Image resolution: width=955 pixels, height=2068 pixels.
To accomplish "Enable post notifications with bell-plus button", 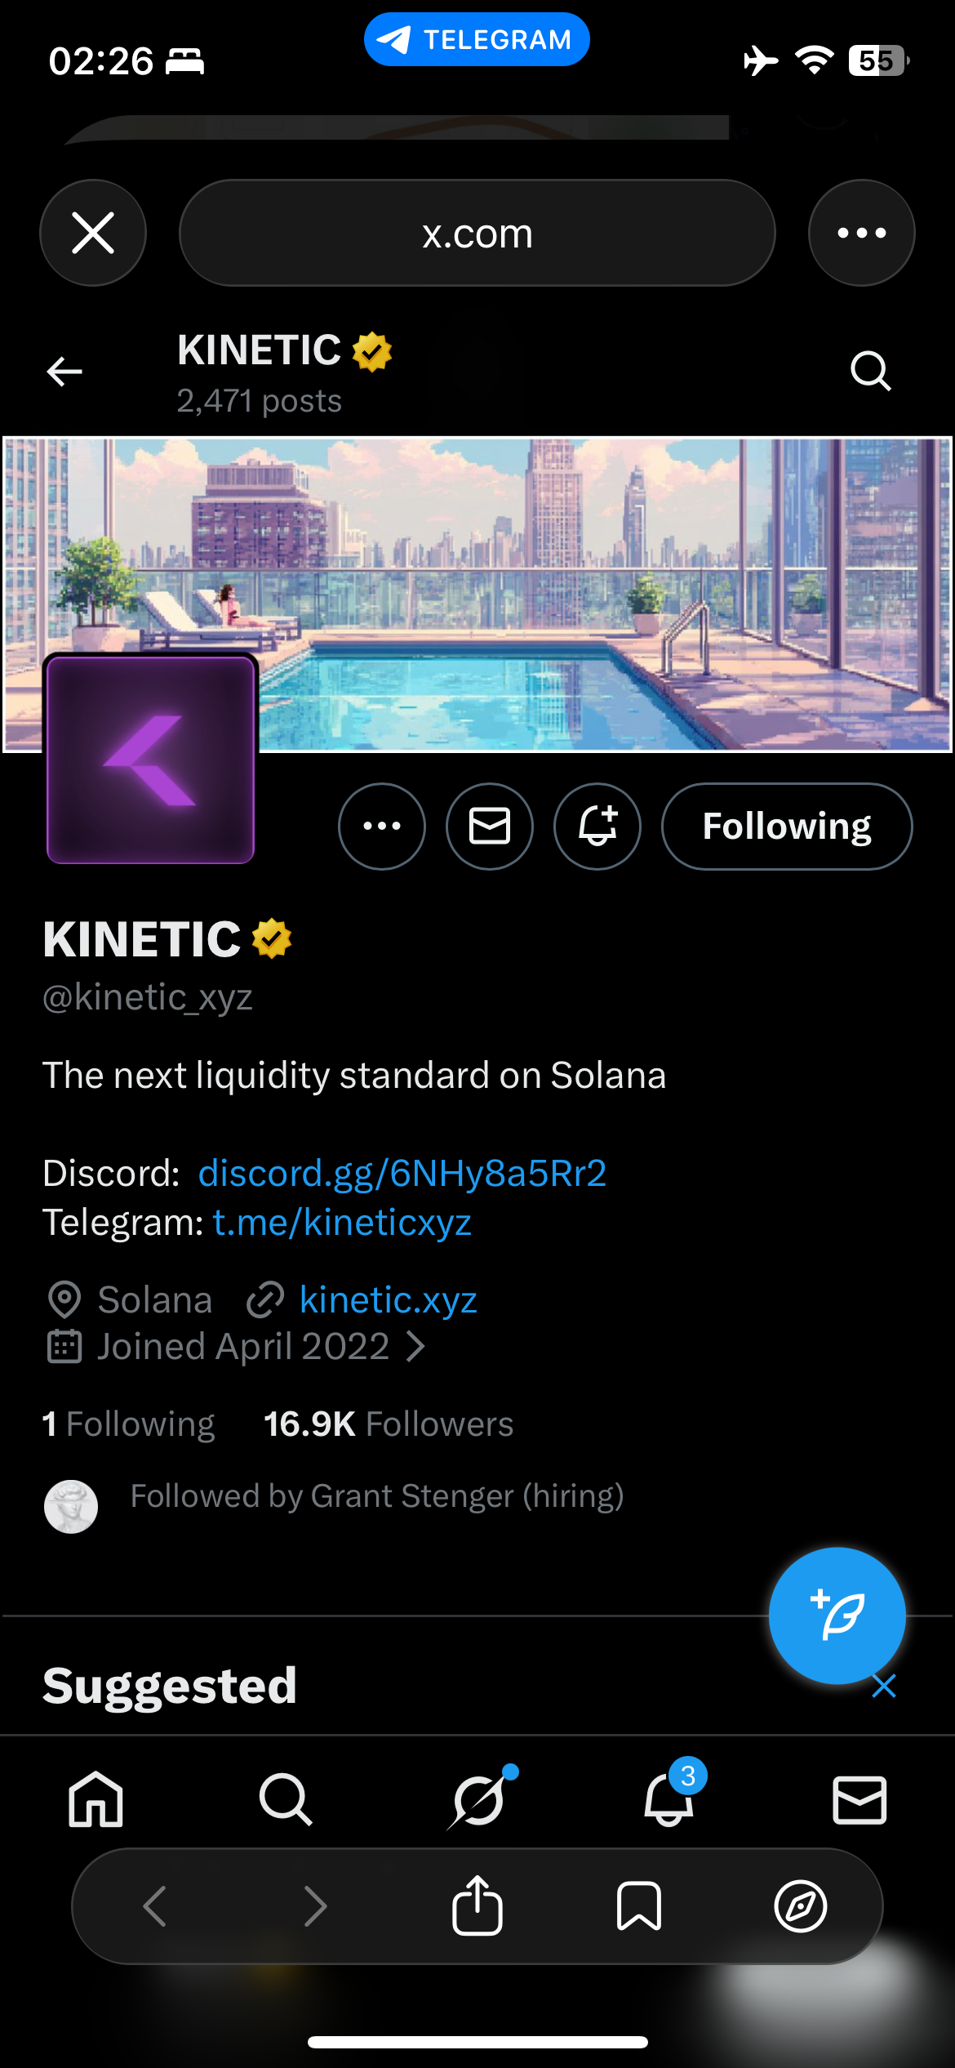I will click(597, 826).
